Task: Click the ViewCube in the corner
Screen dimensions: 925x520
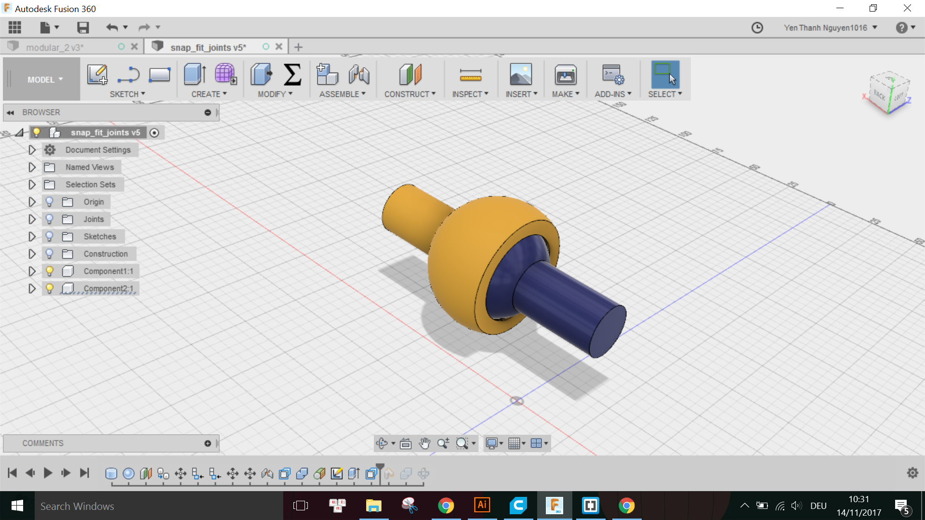Action: 888,92
